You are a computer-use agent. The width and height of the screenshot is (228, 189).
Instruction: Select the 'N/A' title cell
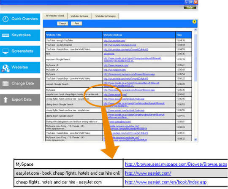tap(74, 54)
